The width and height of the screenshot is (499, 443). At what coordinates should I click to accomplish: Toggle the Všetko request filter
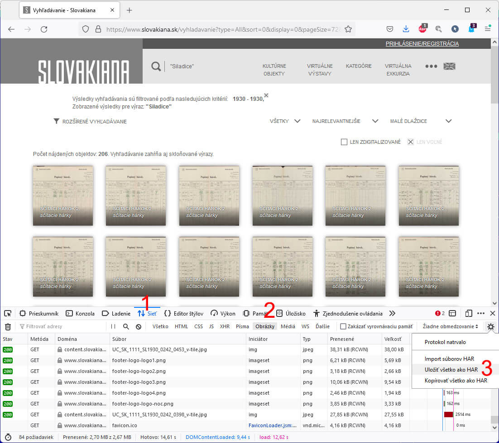(x=160, y=326)
